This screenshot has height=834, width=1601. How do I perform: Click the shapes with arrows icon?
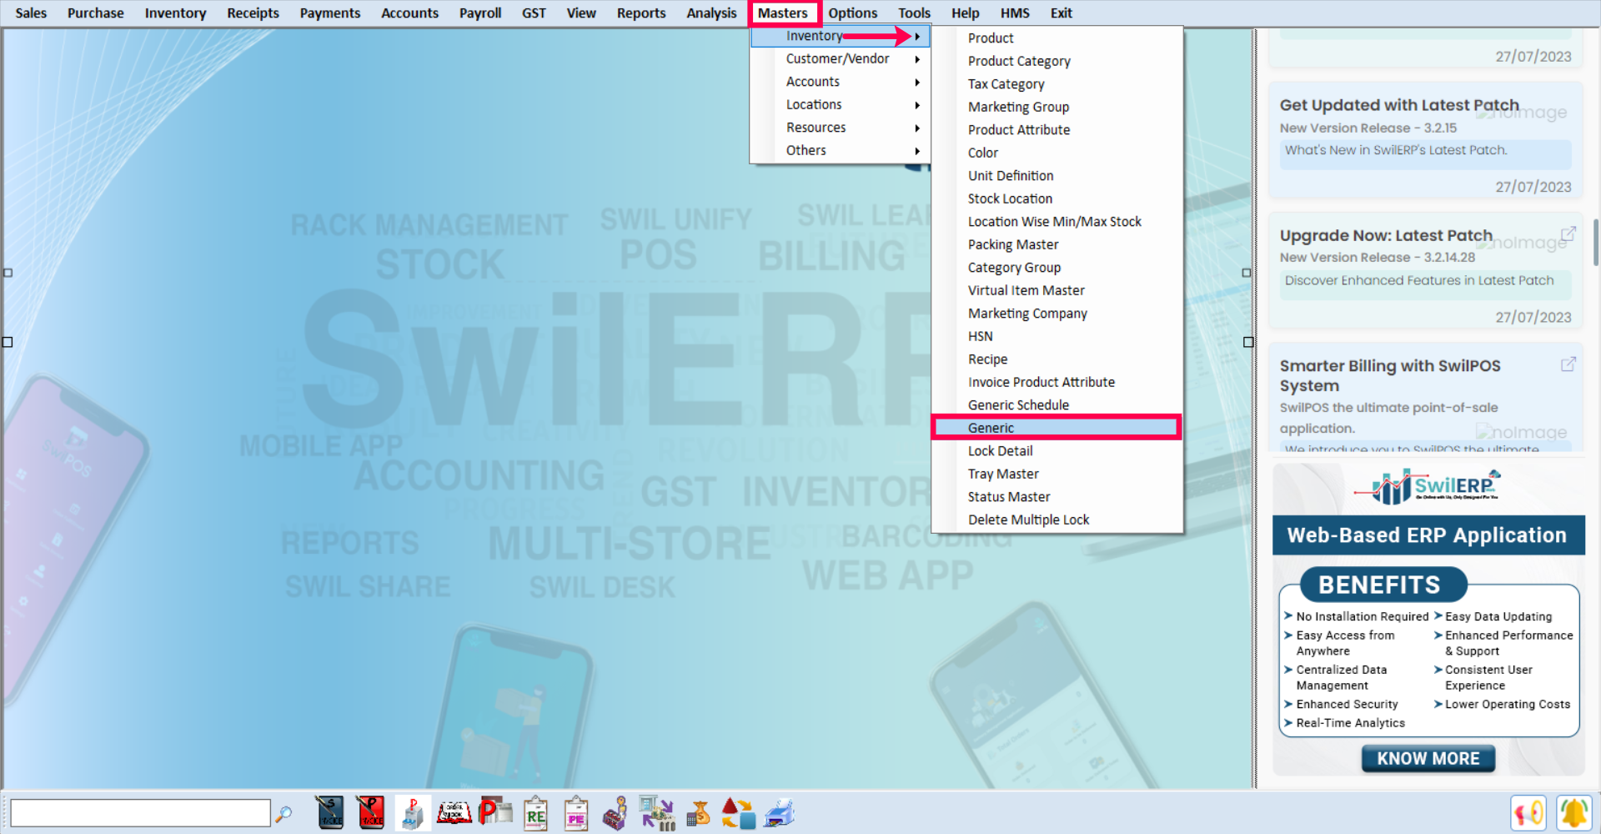[738, 813]
